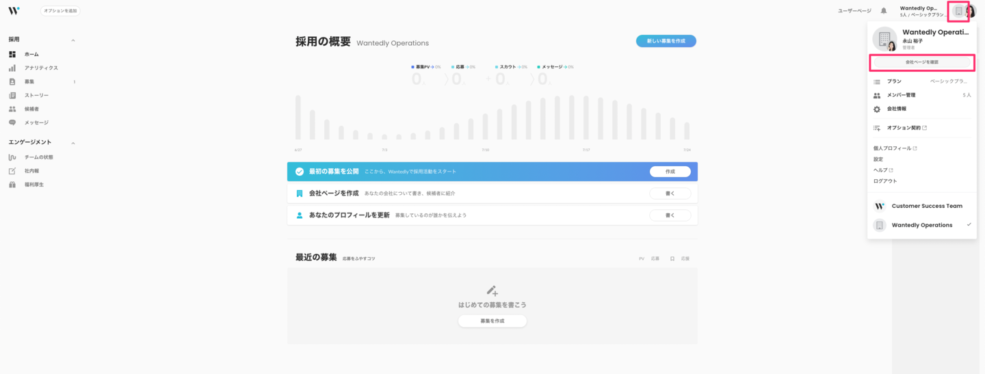
Task: Click bookmark icon on 会社ページを作成 row
Action: (x=300, y=193)
